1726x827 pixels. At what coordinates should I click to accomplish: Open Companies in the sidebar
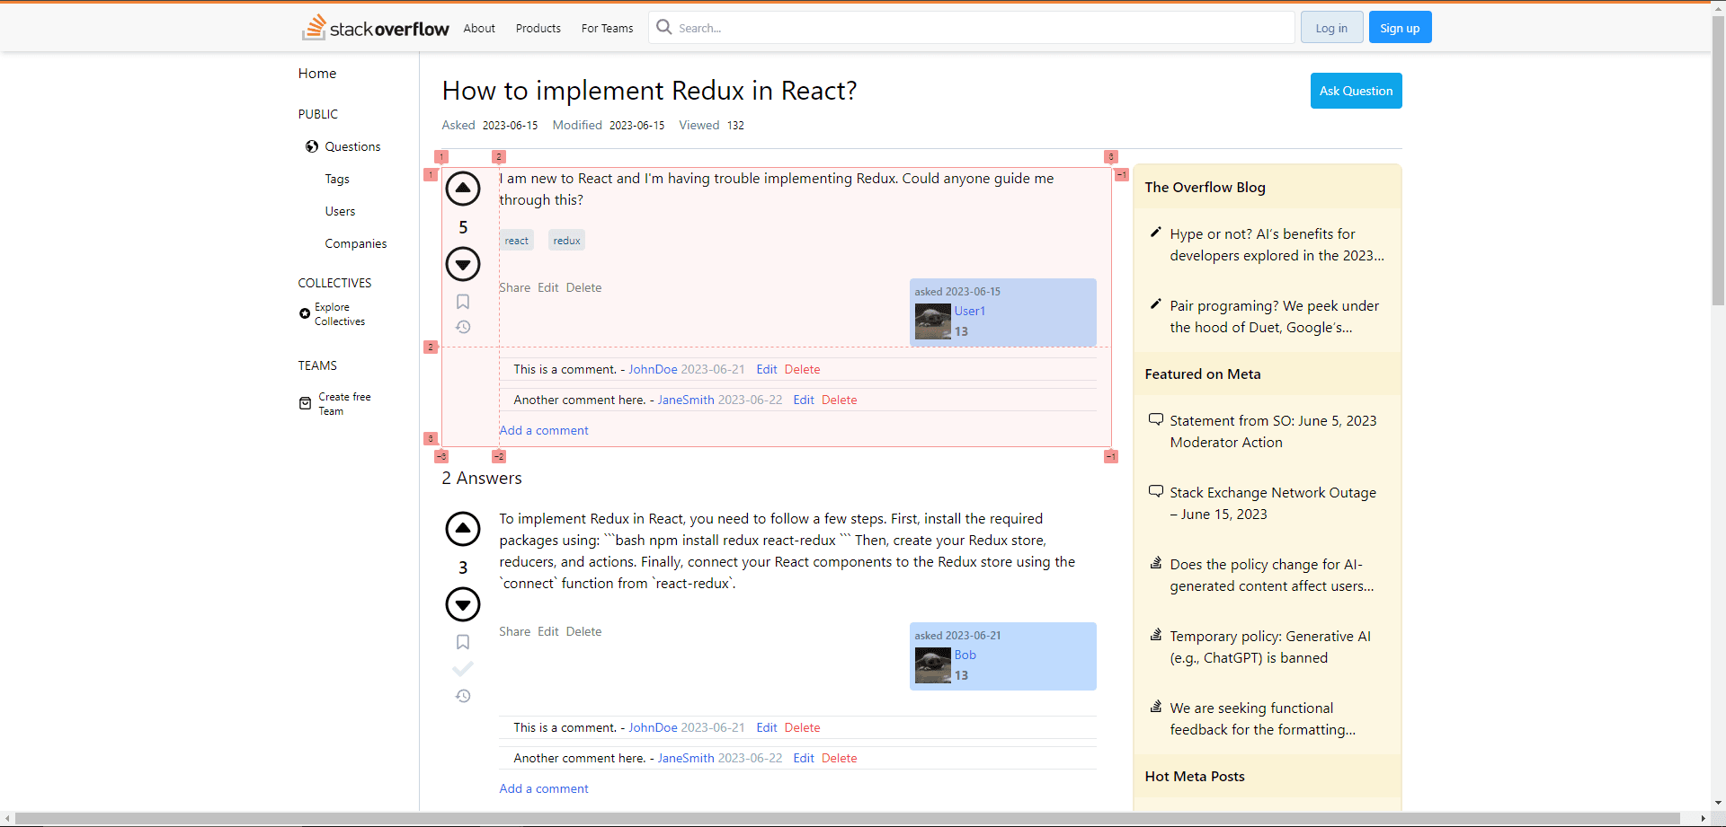[x=356, y=243]
